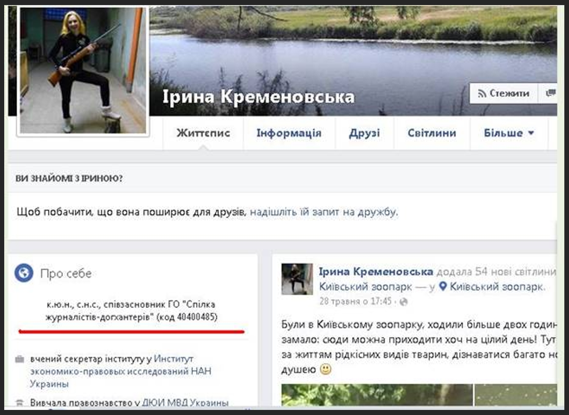Viewport: 569px width, 415px height.
Task: Open the Друзі tab
Action: coord(364,133)
